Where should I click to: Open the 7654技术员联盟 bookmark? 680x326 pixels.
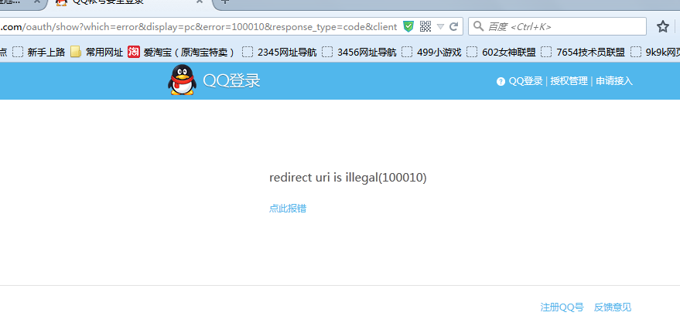pyautogui.click(x=583, y=53)
